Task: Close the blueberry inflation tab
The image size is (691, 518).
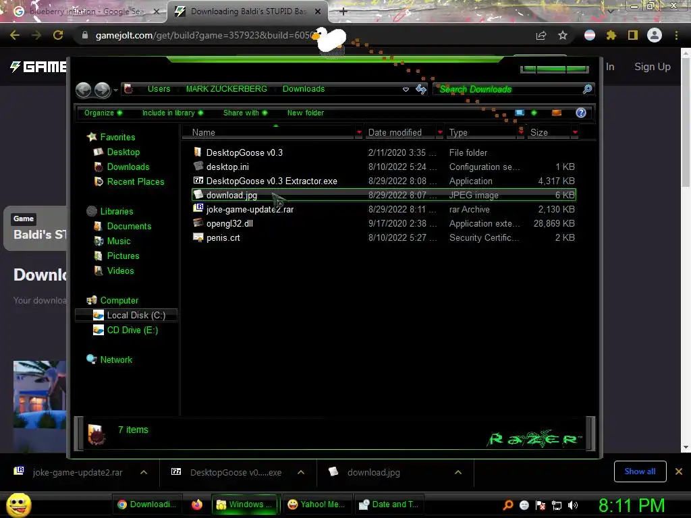Action: [156, 11]
